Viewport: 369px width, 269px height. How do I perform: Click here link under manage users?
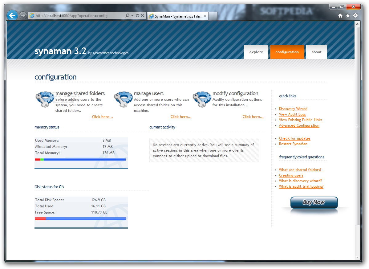click(x=181, y=117)
